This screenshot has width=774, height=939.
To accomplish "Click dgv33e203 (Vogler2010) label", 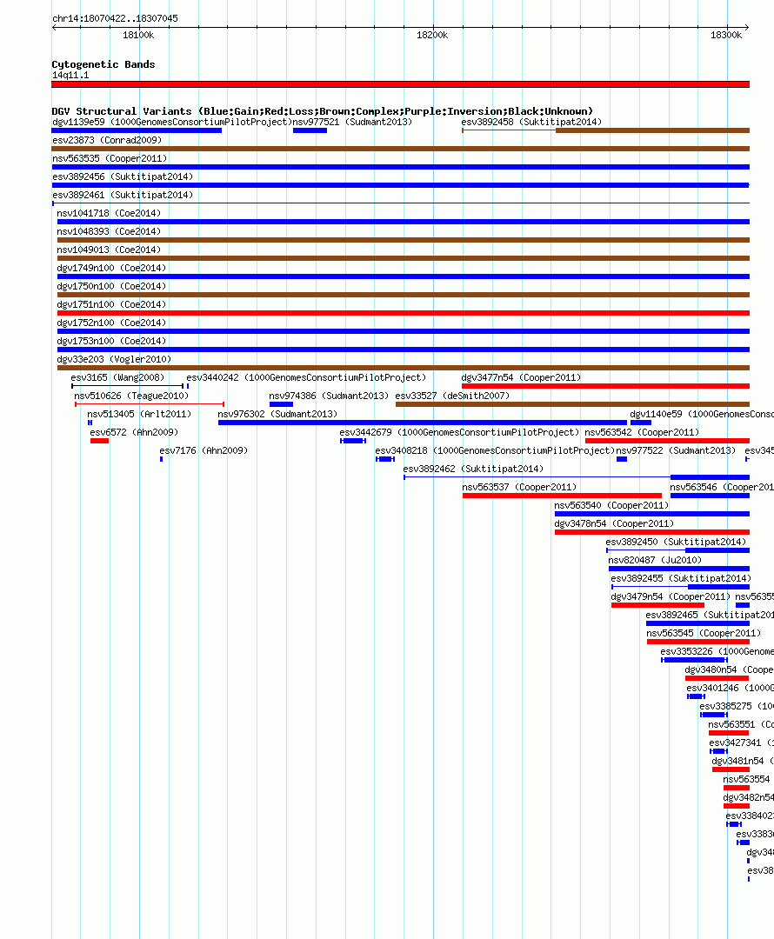I will coord(114,359).
